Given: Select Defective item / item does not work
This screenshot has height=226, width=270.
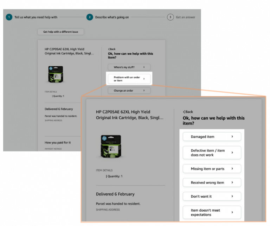Looking at the screenshot, I should tap(212, 153).
